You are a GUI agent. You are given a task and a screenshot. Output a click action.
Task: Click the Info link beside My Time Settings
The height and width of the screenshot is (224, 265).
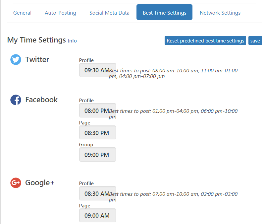pyautogui.click(x=72, y=41)
